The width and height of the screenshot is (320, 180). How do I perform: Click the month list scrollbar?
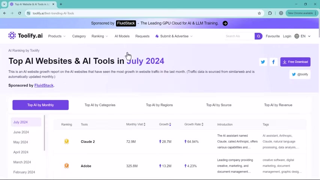pyautogui.click(x=45, y=133)
